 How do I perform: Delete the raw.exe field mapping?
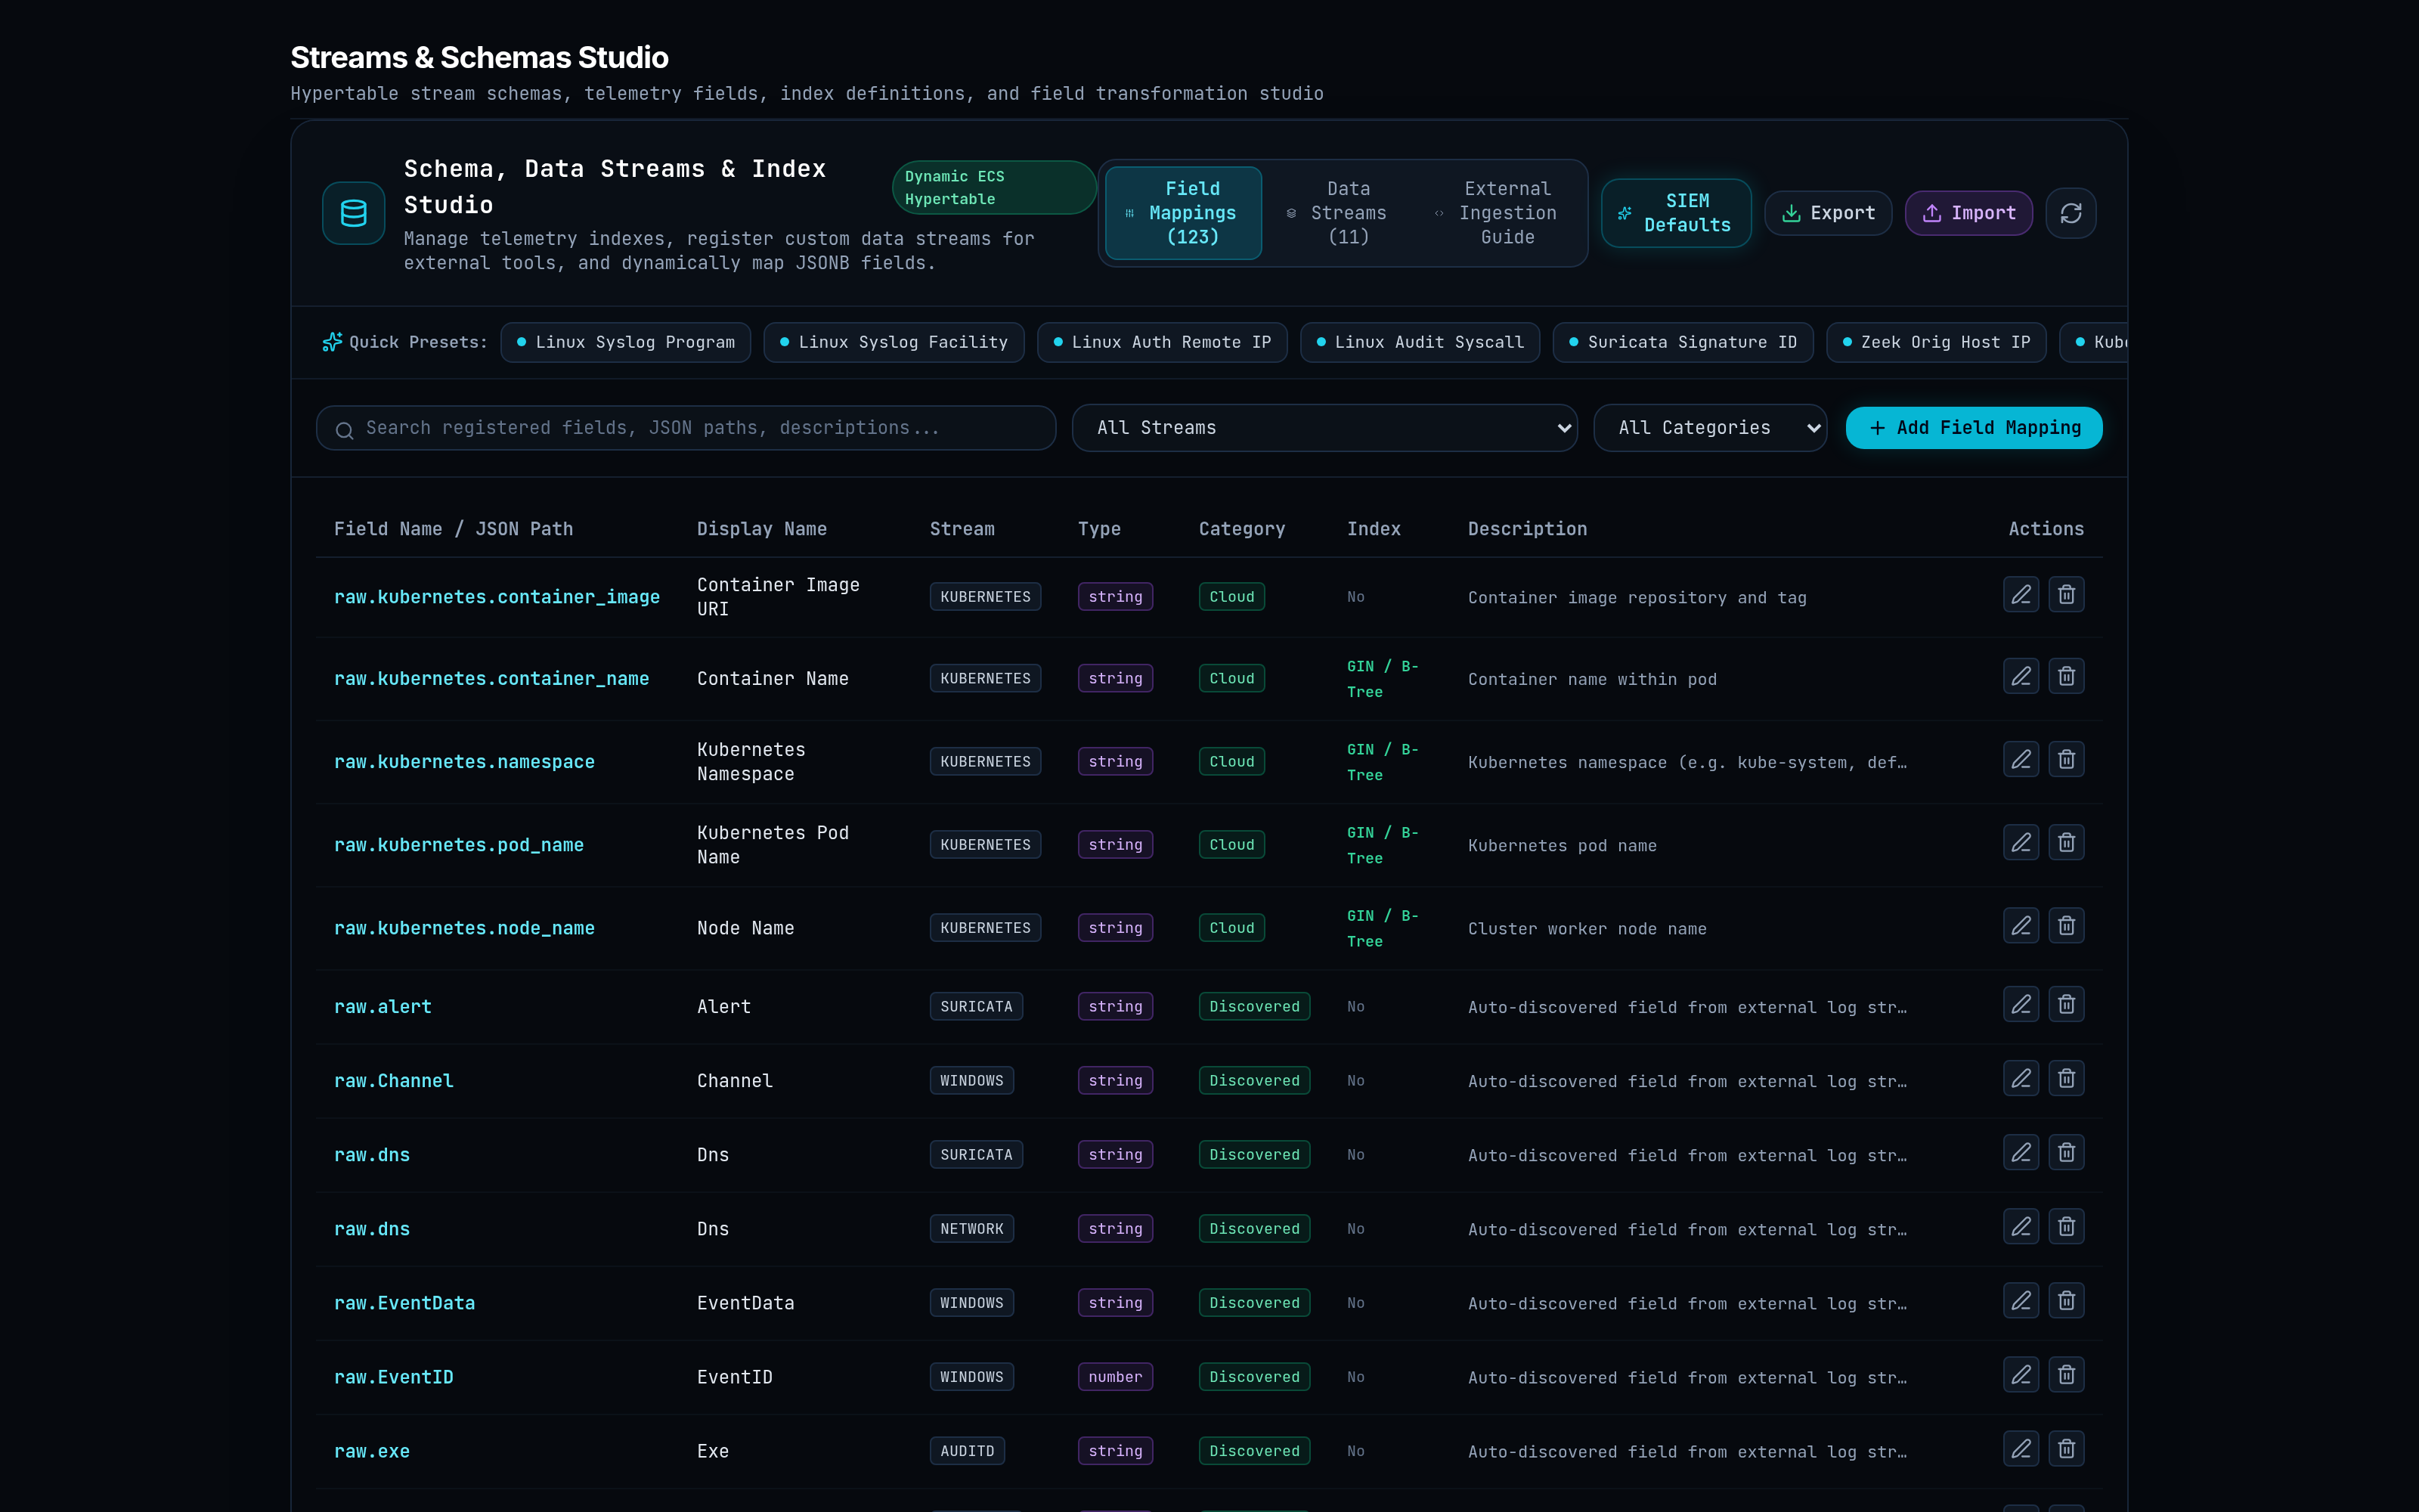coord(2066,1449)
